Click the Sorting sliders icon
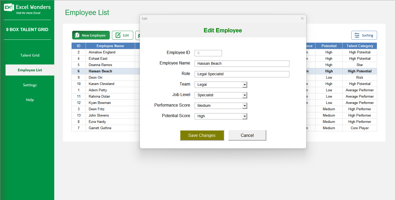The height and width of the screenshot is (200, 395). point(357,35)
